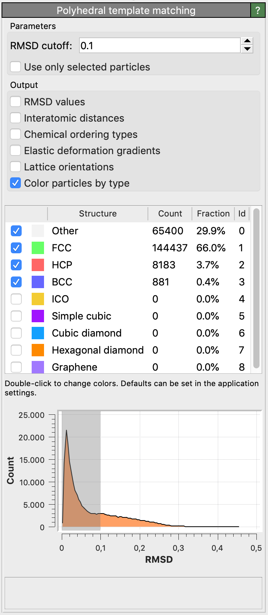The image size is (268, 615).
Task: Check Interatomic distances option
Action: (15, 118)
